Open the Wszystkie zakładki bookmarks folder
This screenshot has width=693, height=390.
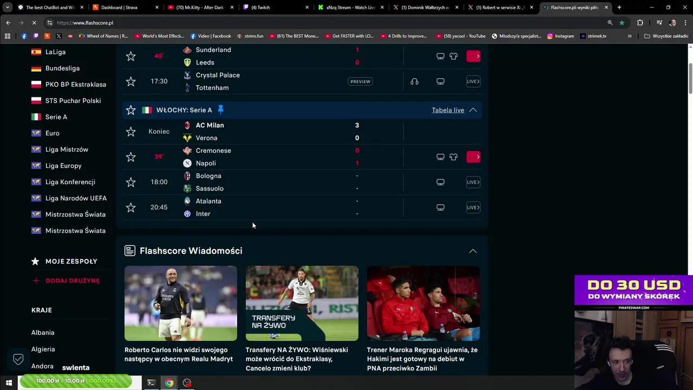(x=666, y=36)
